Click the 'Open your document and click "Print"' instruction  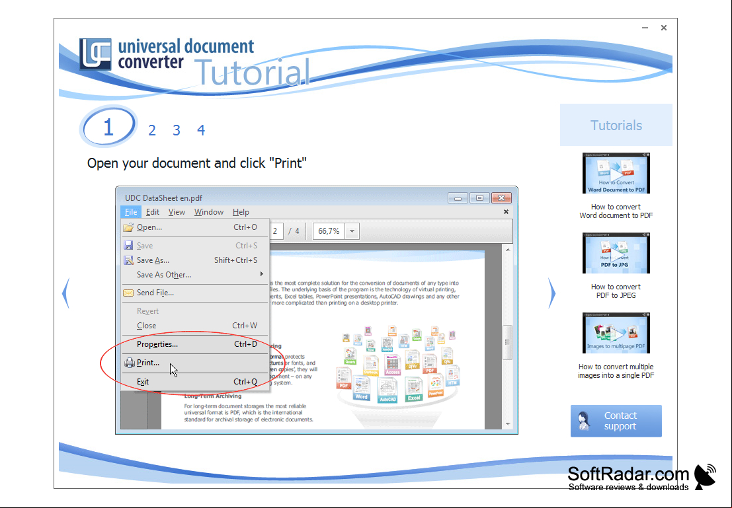pyautogui.click(x=196, y=163)
